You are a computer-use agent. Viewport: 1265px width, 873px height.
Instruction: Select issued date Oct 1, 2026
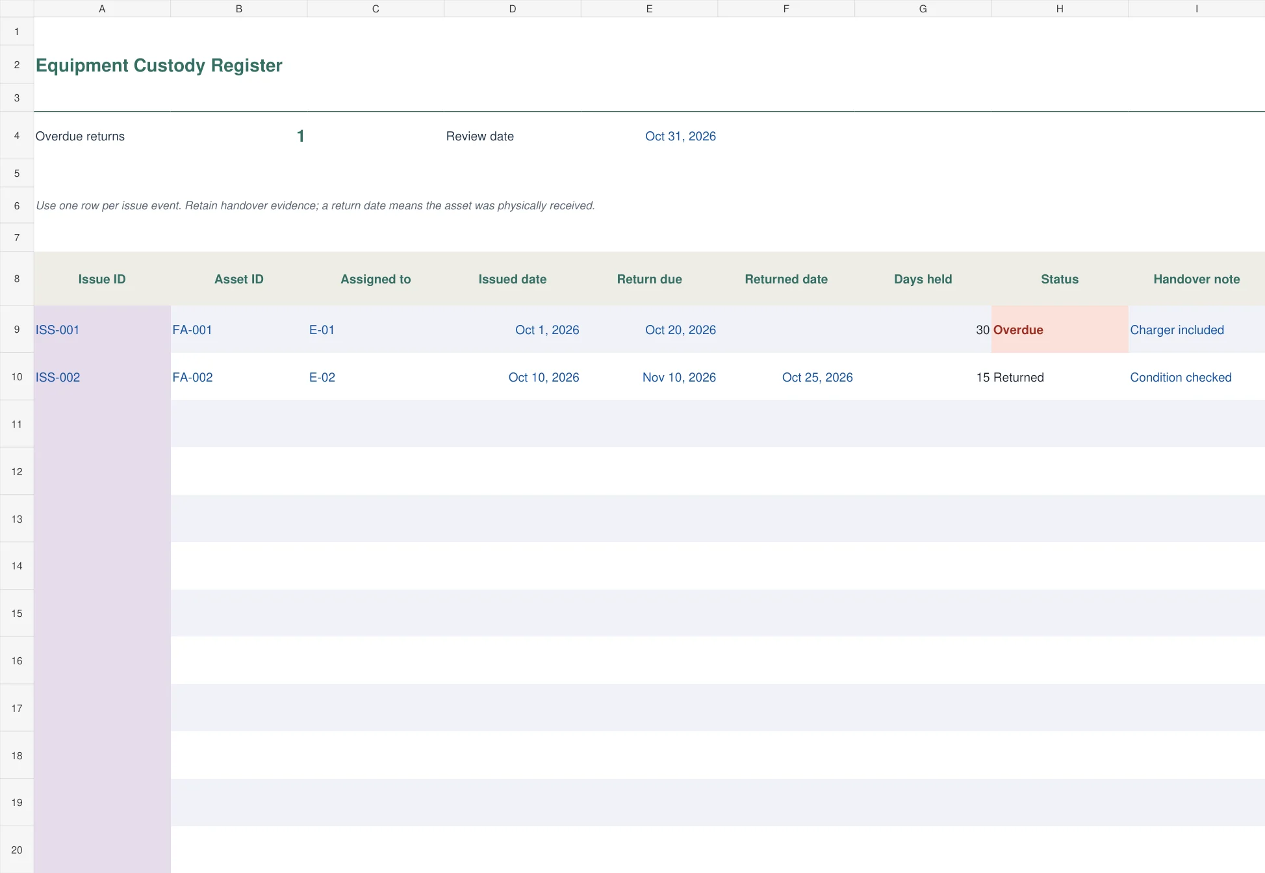pos(513,330)
